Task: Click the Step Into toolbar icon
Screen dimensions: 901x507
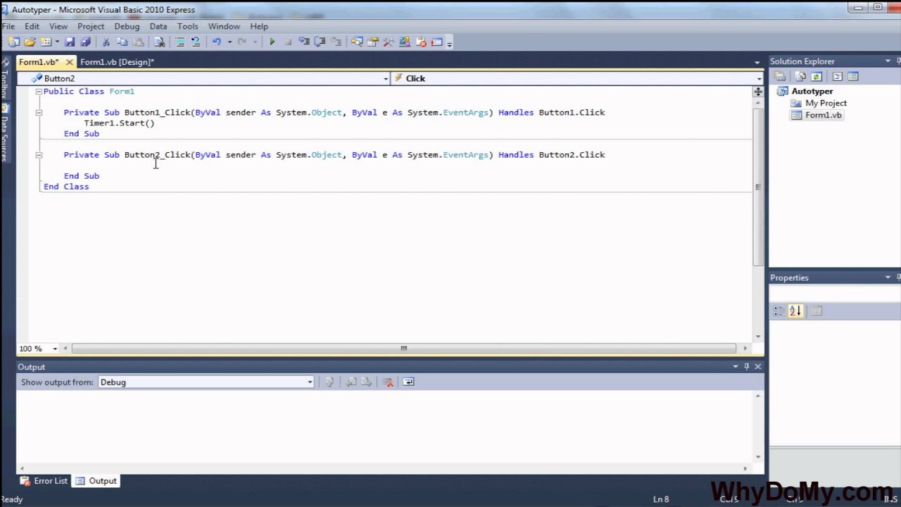Action: pyautogui.click(x=303, y=42)
